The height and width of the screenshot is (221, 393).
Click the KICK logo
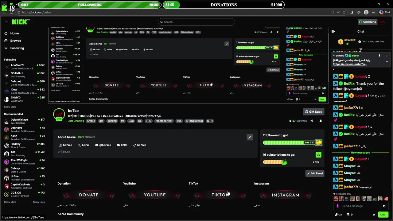pos(21,22)
